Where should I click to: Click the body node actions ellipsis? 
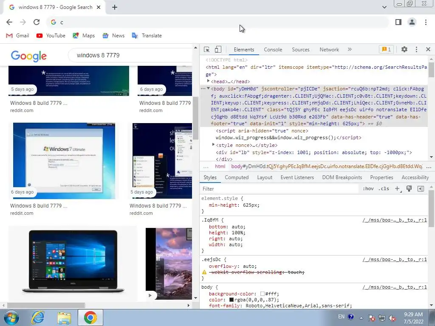pos(203,89)
